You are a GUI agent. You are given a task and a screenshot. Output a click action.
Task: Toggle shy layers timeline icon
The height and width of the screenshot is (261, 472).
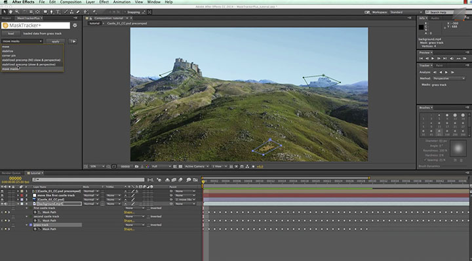pos(168,180)
